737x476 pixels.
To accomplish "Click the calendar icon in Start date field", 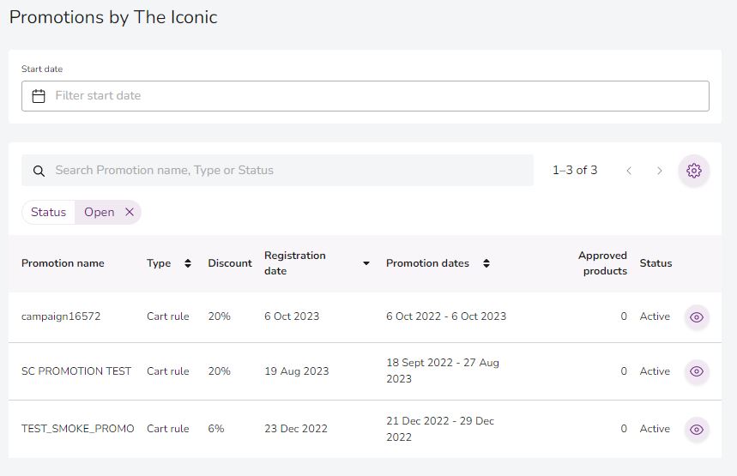I will pos(39,96).
